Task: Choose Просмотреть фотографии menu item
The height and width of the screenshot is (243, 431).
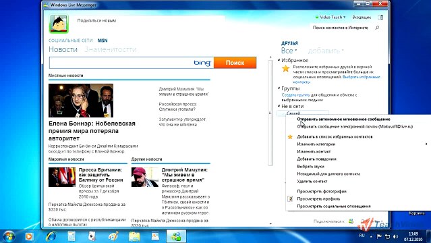Action: (322, 191)
